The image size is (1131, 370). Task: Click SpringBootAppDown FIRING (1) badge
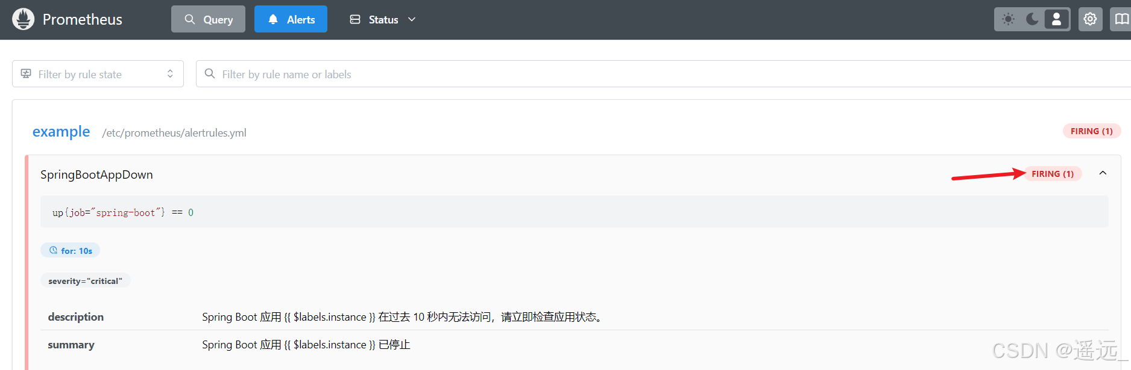coord(1052,174)
